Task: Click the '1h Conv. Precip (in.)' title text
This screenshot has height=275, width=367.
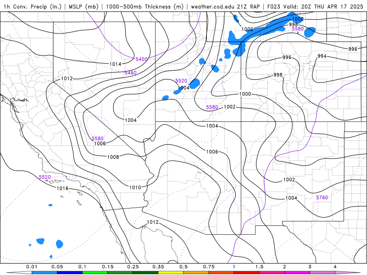Action: (33, 6)
